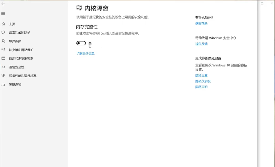275x167 pixels.
Task: Close the Windows Security window
Action: click(272, 3)
